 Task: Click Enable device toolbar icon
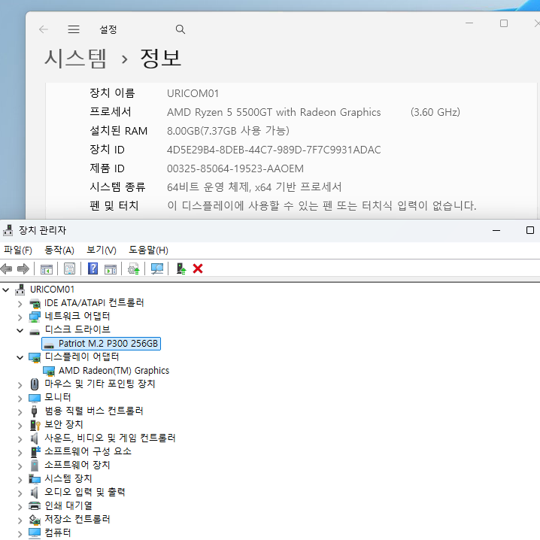[181, 268]
